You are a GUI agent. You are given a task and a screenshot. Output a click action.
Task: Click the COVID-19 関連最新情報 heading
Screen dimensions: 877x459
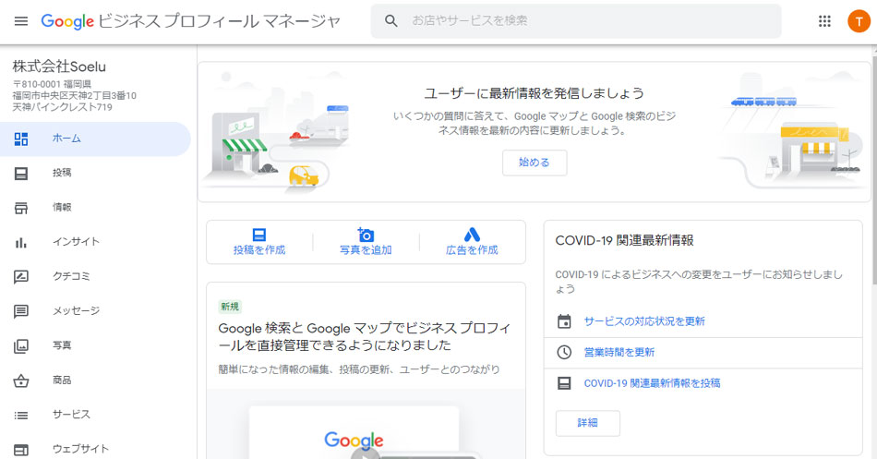624,241
